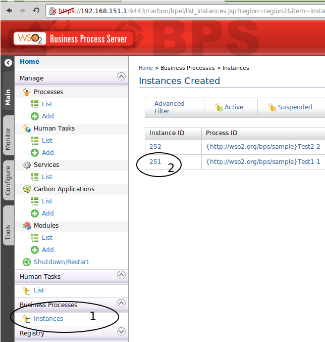The height and width of the screenshot is (342, 325).
Task: Open the Processes List link
Action: 47,104
